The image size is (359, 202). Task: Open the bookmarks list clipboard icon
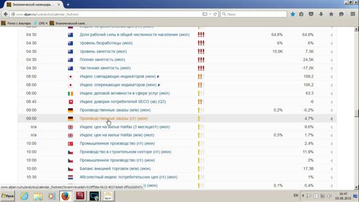click(301, 14)
